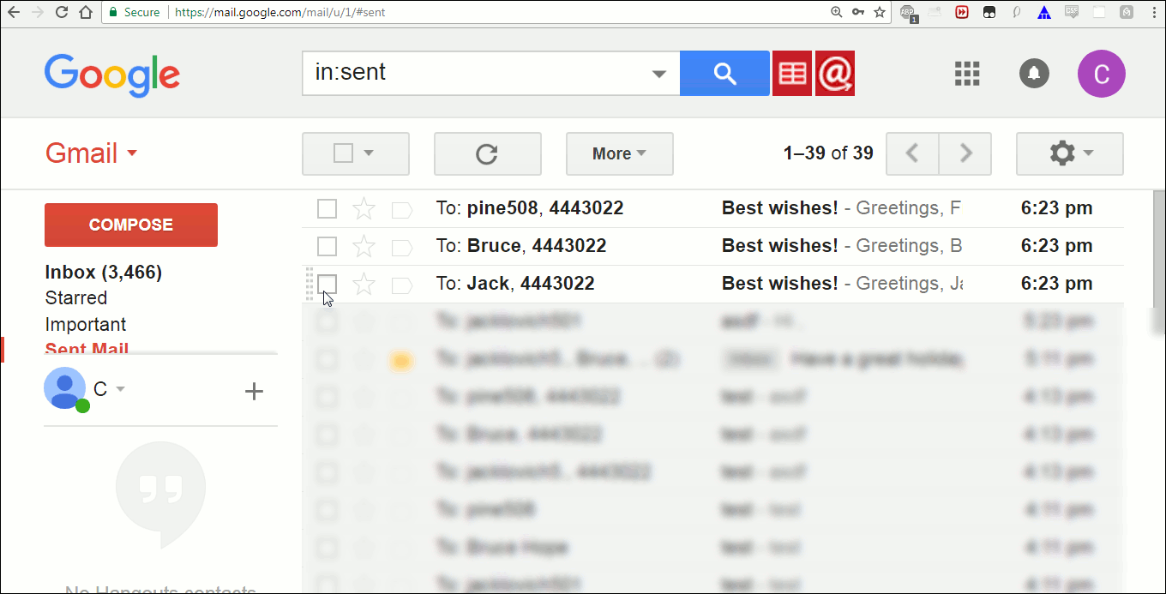
Task: Click the blue triangle extension icon
Action: [1043, 12]
